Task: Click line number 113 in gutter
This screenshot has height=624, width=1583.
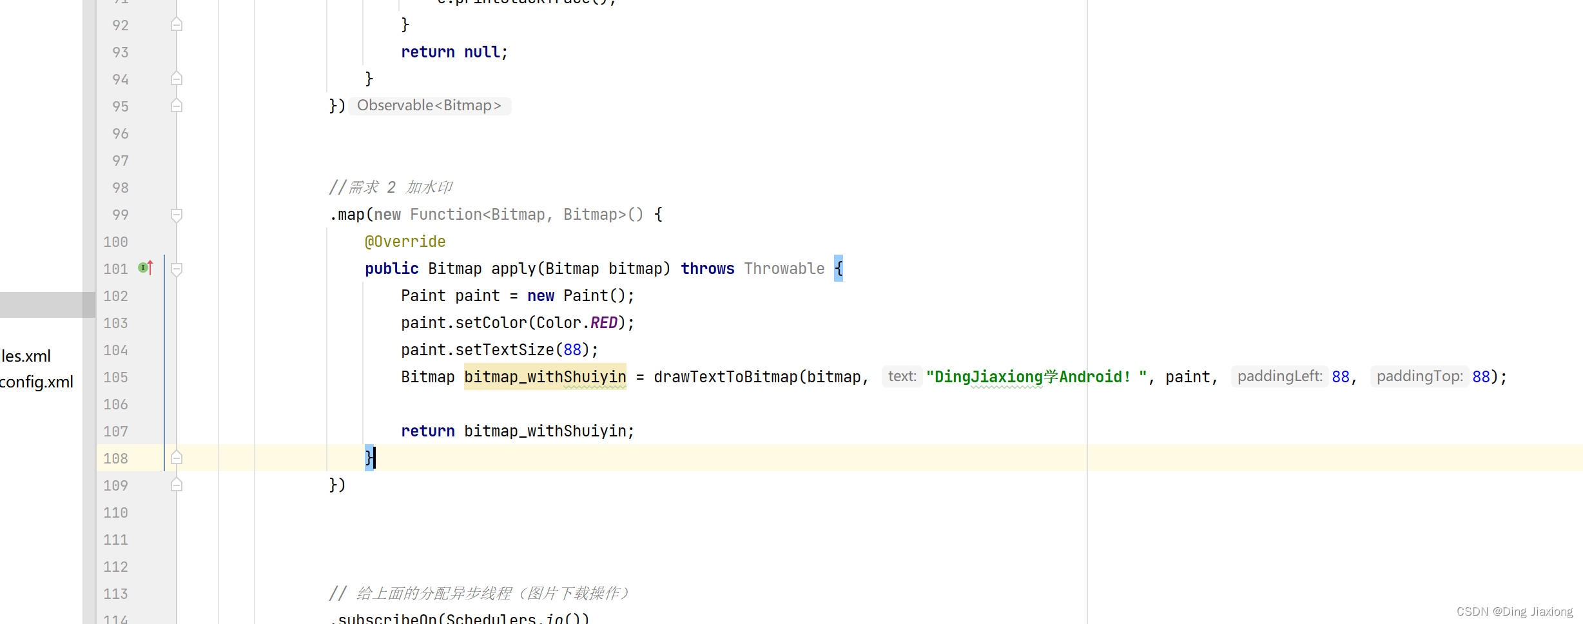Action: (x=116, y=594)
